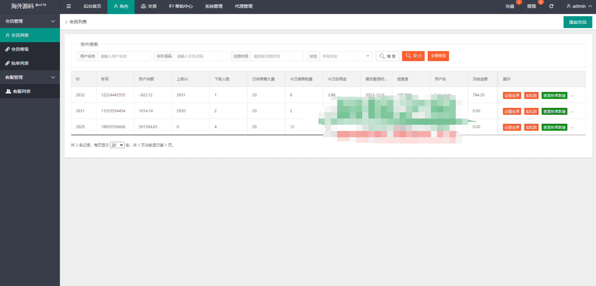Viewport: 596px width, 286px height.
Task: Open the 提现 withdrawal notifications
Action: pyautogui.click(x=532, y=6)
